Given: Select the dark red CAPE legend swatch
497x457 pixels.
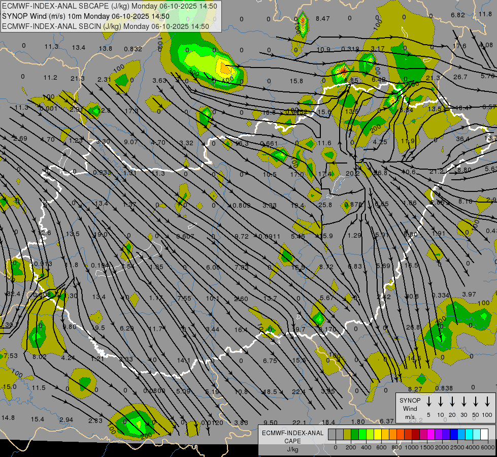Looking at the screenshot, I should (416, 435).
